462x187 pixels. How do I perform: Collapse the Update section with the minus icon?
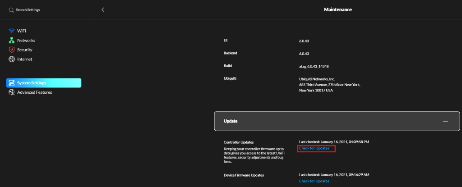445,121
